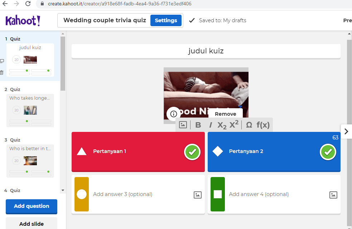The width and height of the screenshot is (352, 229).
Task: Click the browser forward arrow
Action: pyautogui.click(x=16, y=4)
